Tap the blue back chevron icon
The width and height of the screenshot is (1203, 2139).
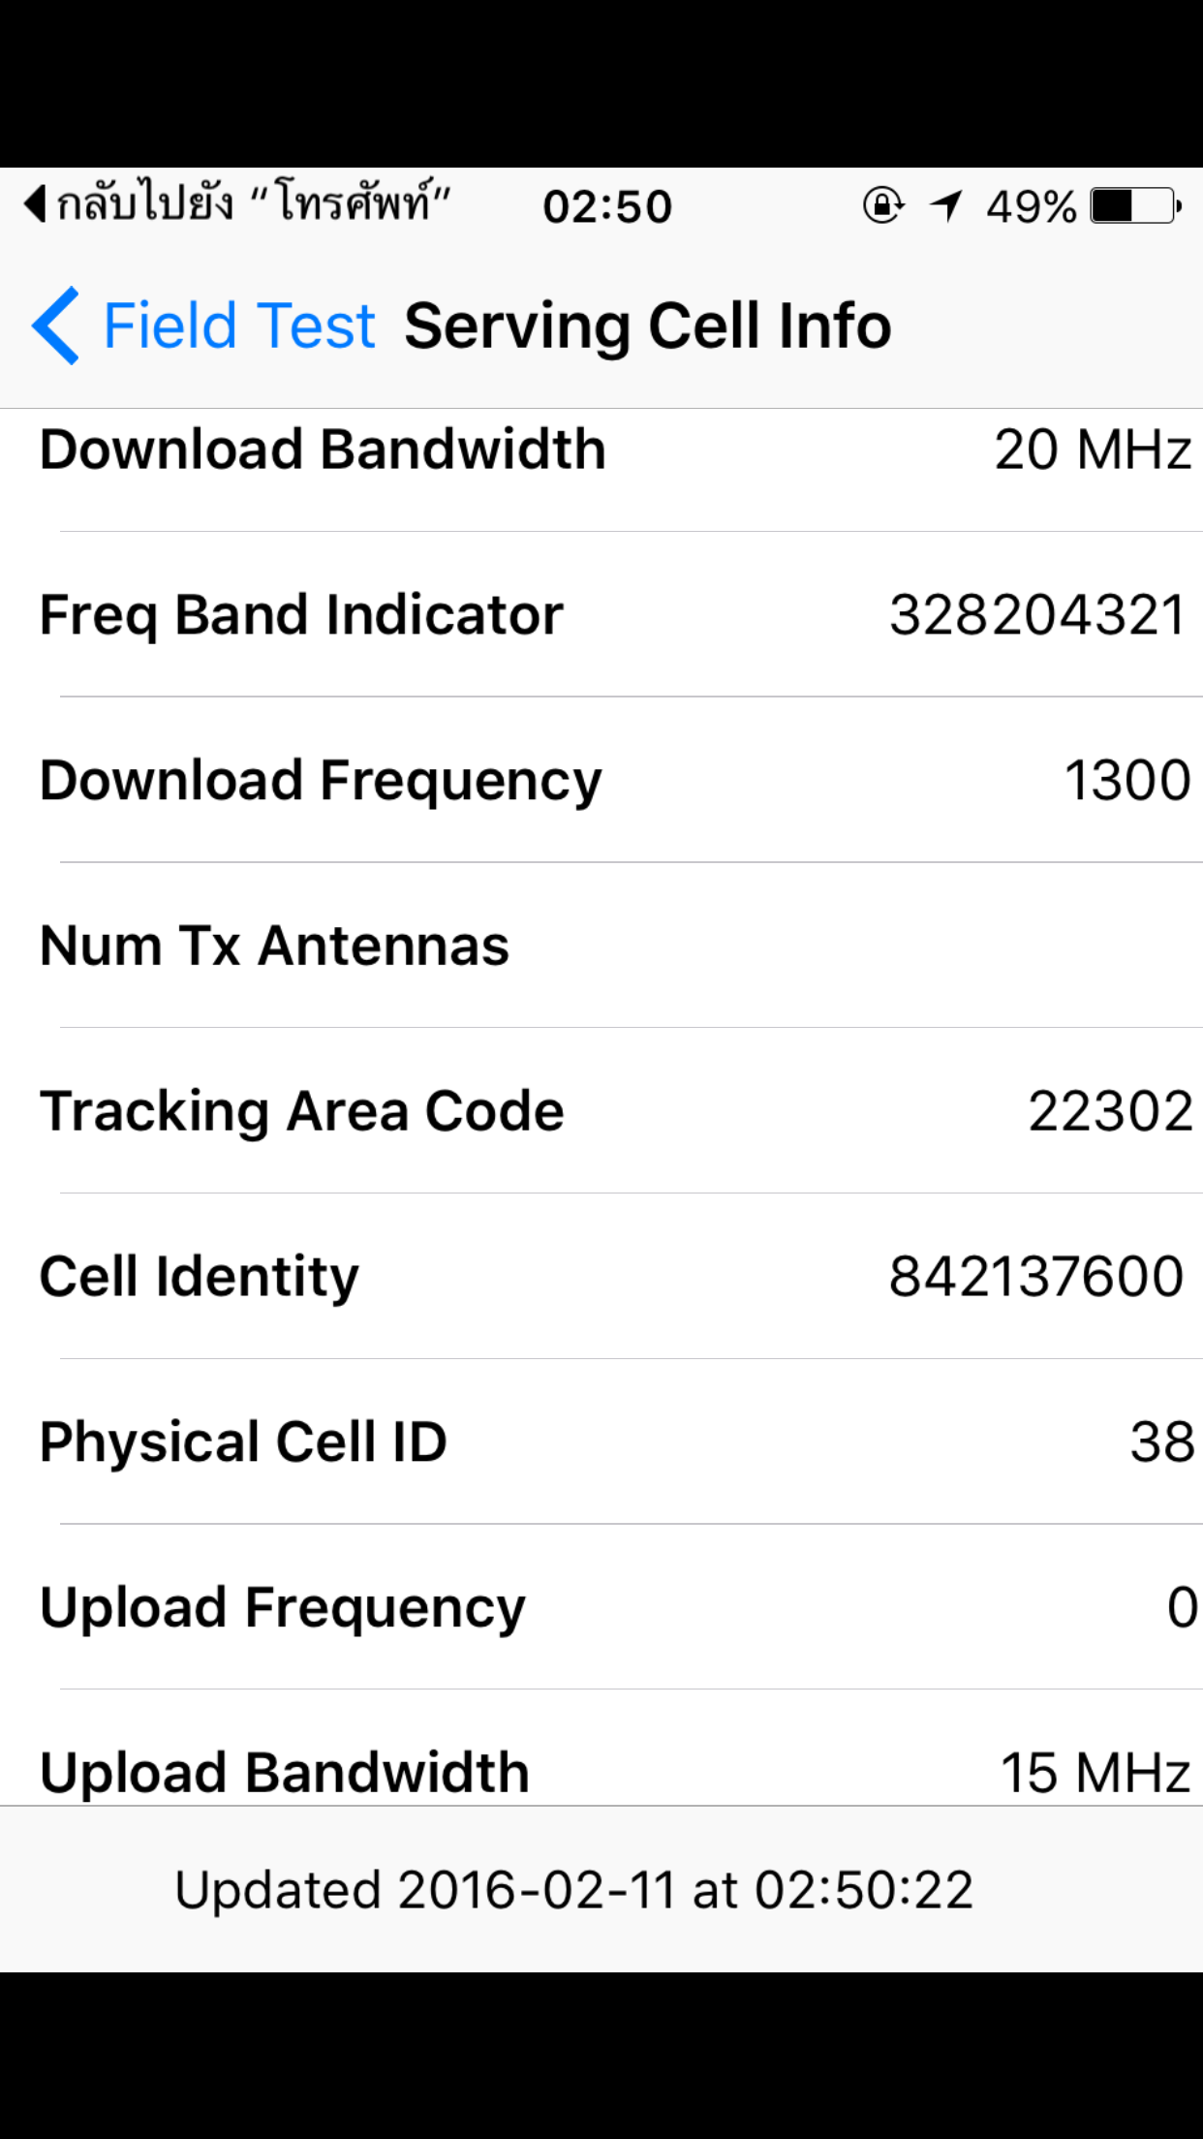[55, 325]
